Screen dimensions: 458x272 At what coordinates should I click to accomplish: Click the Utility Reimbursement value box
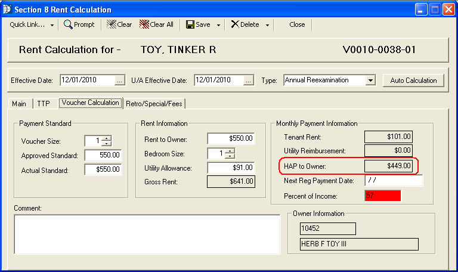pos(388,150)
